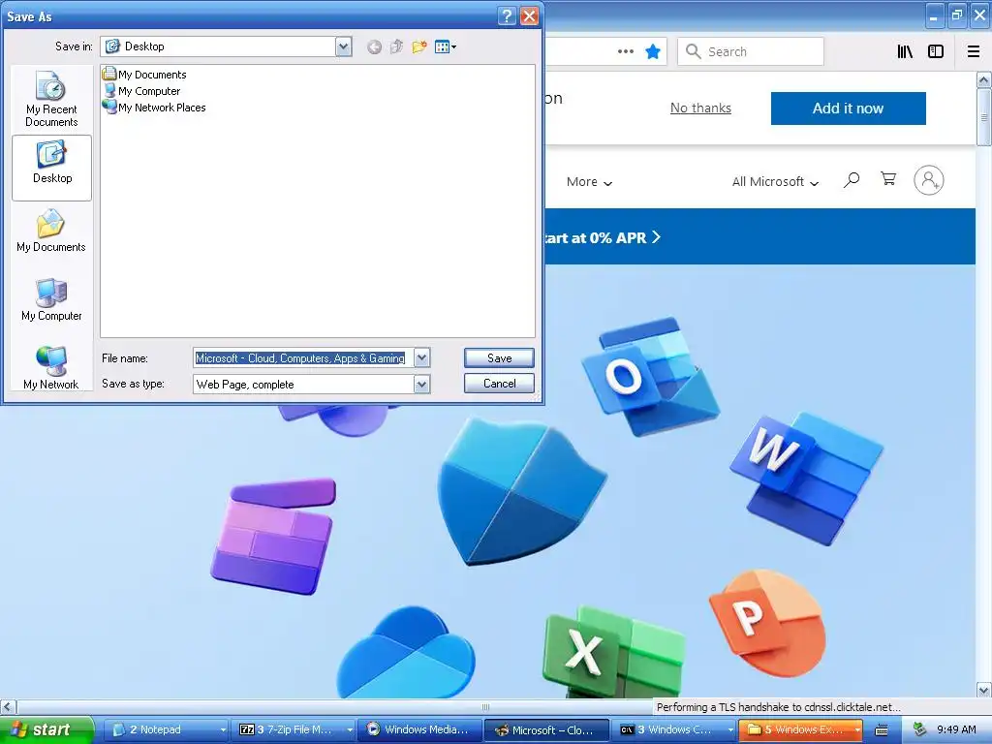Select My Network Places in file list
Screen dimensions: 992x744
click(154, 107)
